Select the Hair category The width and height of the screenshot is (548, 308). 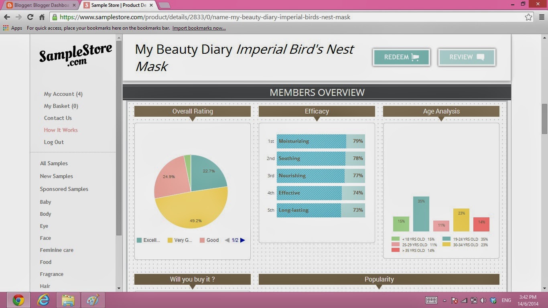(45, 286)
